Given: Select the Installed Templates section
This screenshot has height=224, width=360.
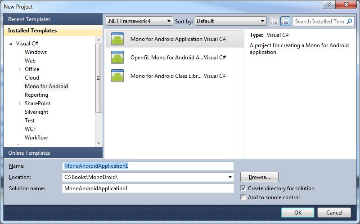Looking at the screenshot, I should pyautogui.click(x=53, y=31).
